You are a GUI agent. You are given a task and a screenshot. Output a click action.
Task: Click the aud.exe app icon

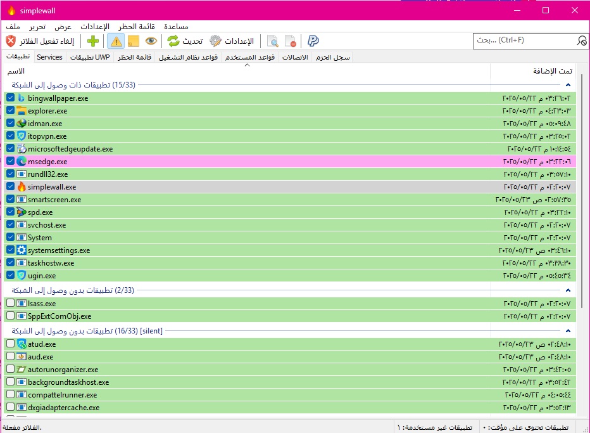(22, 356)
